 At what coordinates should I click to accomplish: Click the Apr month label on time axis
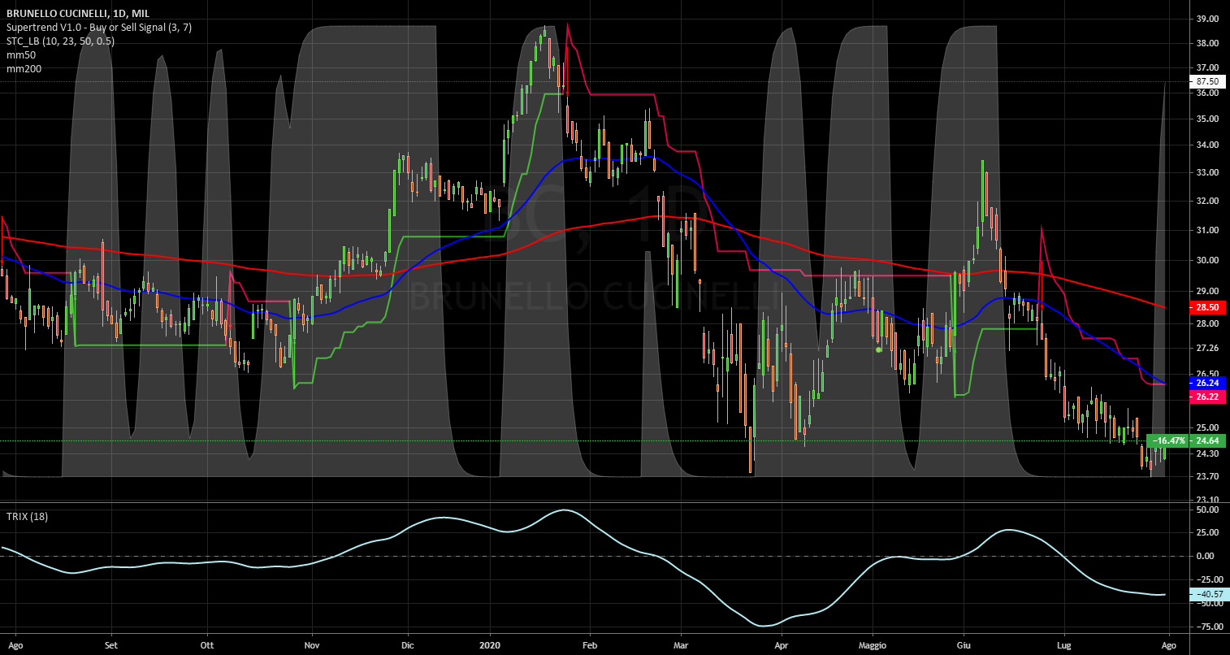click(x=782, y=646)
